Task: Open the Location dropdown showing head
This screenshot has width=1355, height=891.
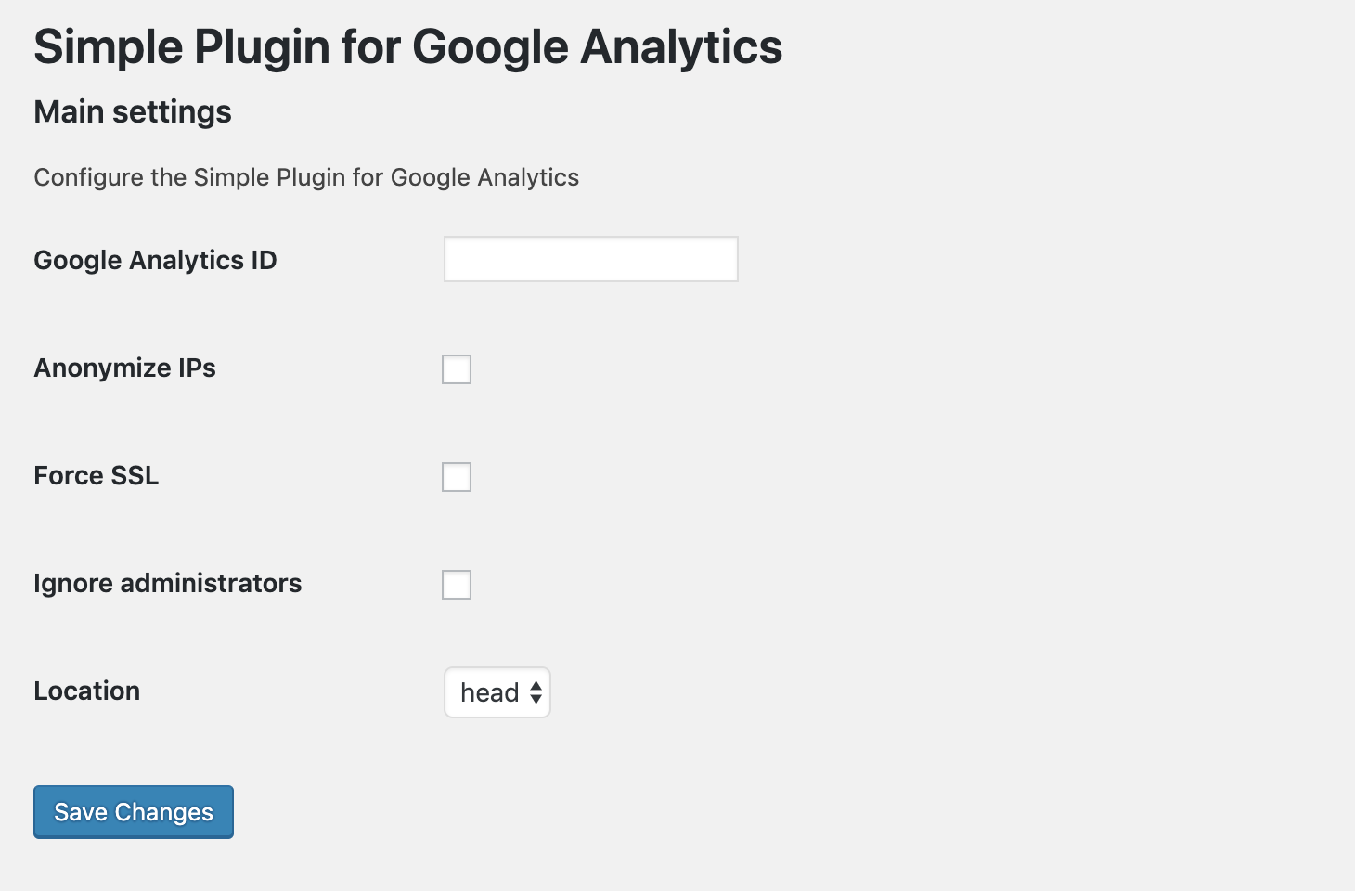Action: click(497, 692)
